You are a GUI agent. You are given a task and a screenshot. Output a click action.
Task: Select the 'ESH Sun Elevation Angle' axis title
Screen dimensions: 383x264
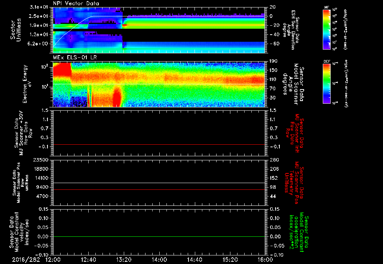[x=291, y=30]
